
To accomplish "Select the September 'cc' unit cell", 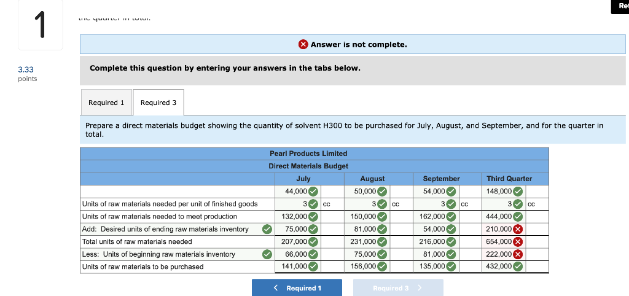I will click(x=470, y=204).
